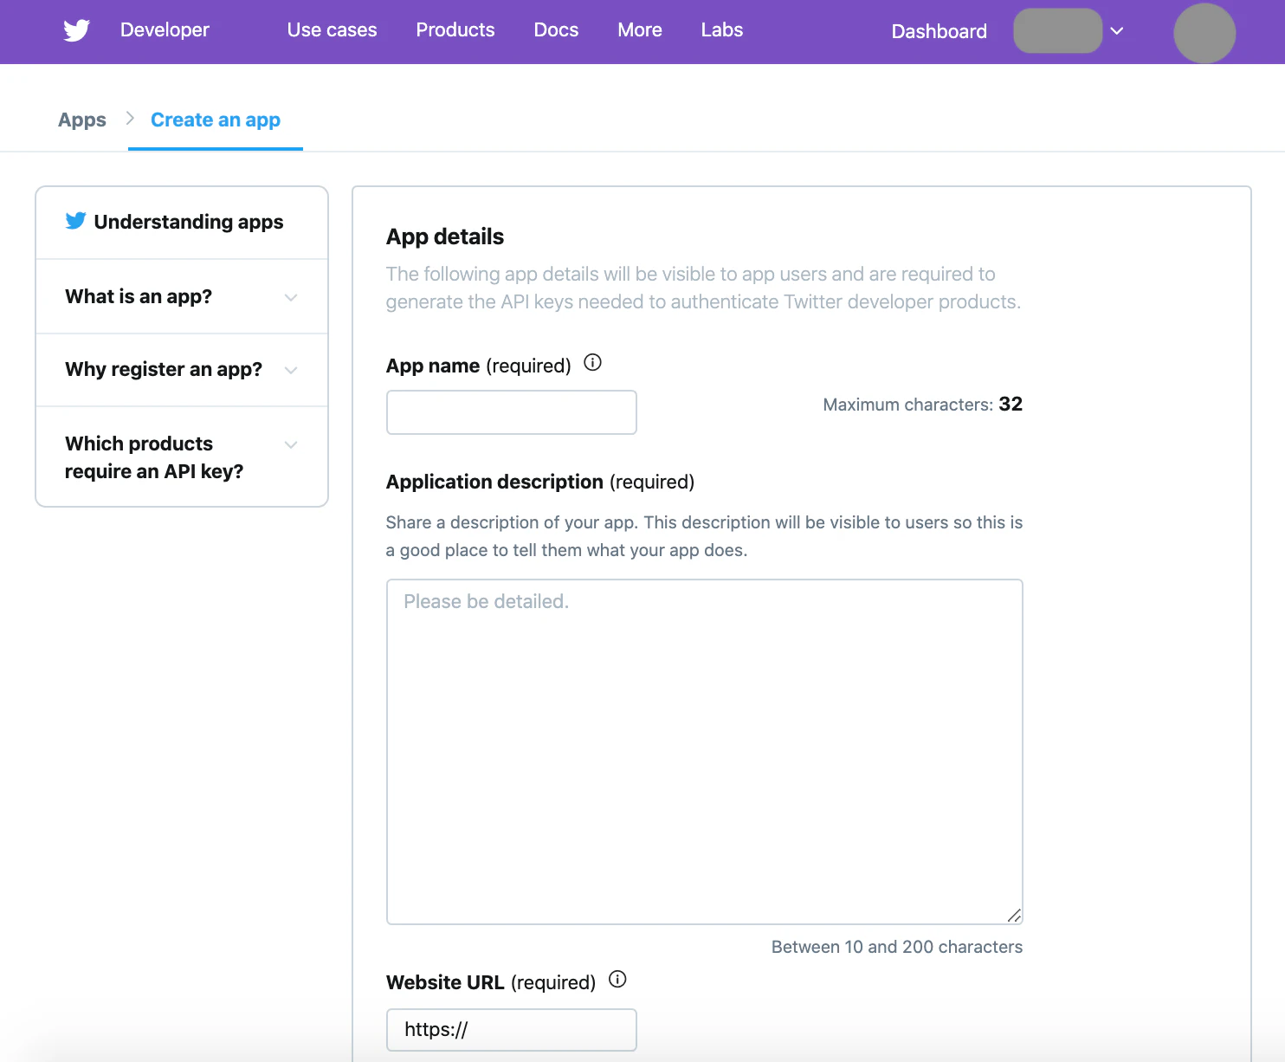This screenshot has height=1062, width=1285.
Task: Open the account dropdown arrow in header
Action: tap(1117, 31)
